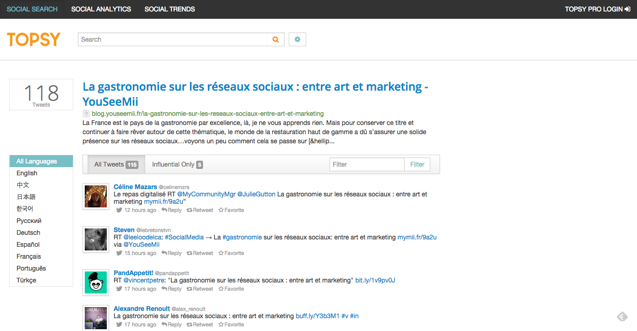
Task: Open Social Analytics section
Action: (101, 9)
